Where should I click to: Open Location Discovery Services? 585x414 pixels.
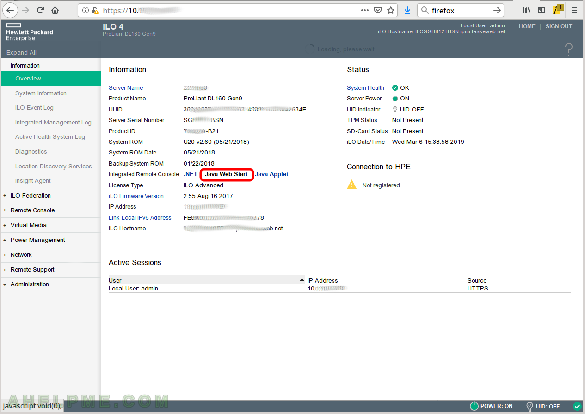(53, 167)
